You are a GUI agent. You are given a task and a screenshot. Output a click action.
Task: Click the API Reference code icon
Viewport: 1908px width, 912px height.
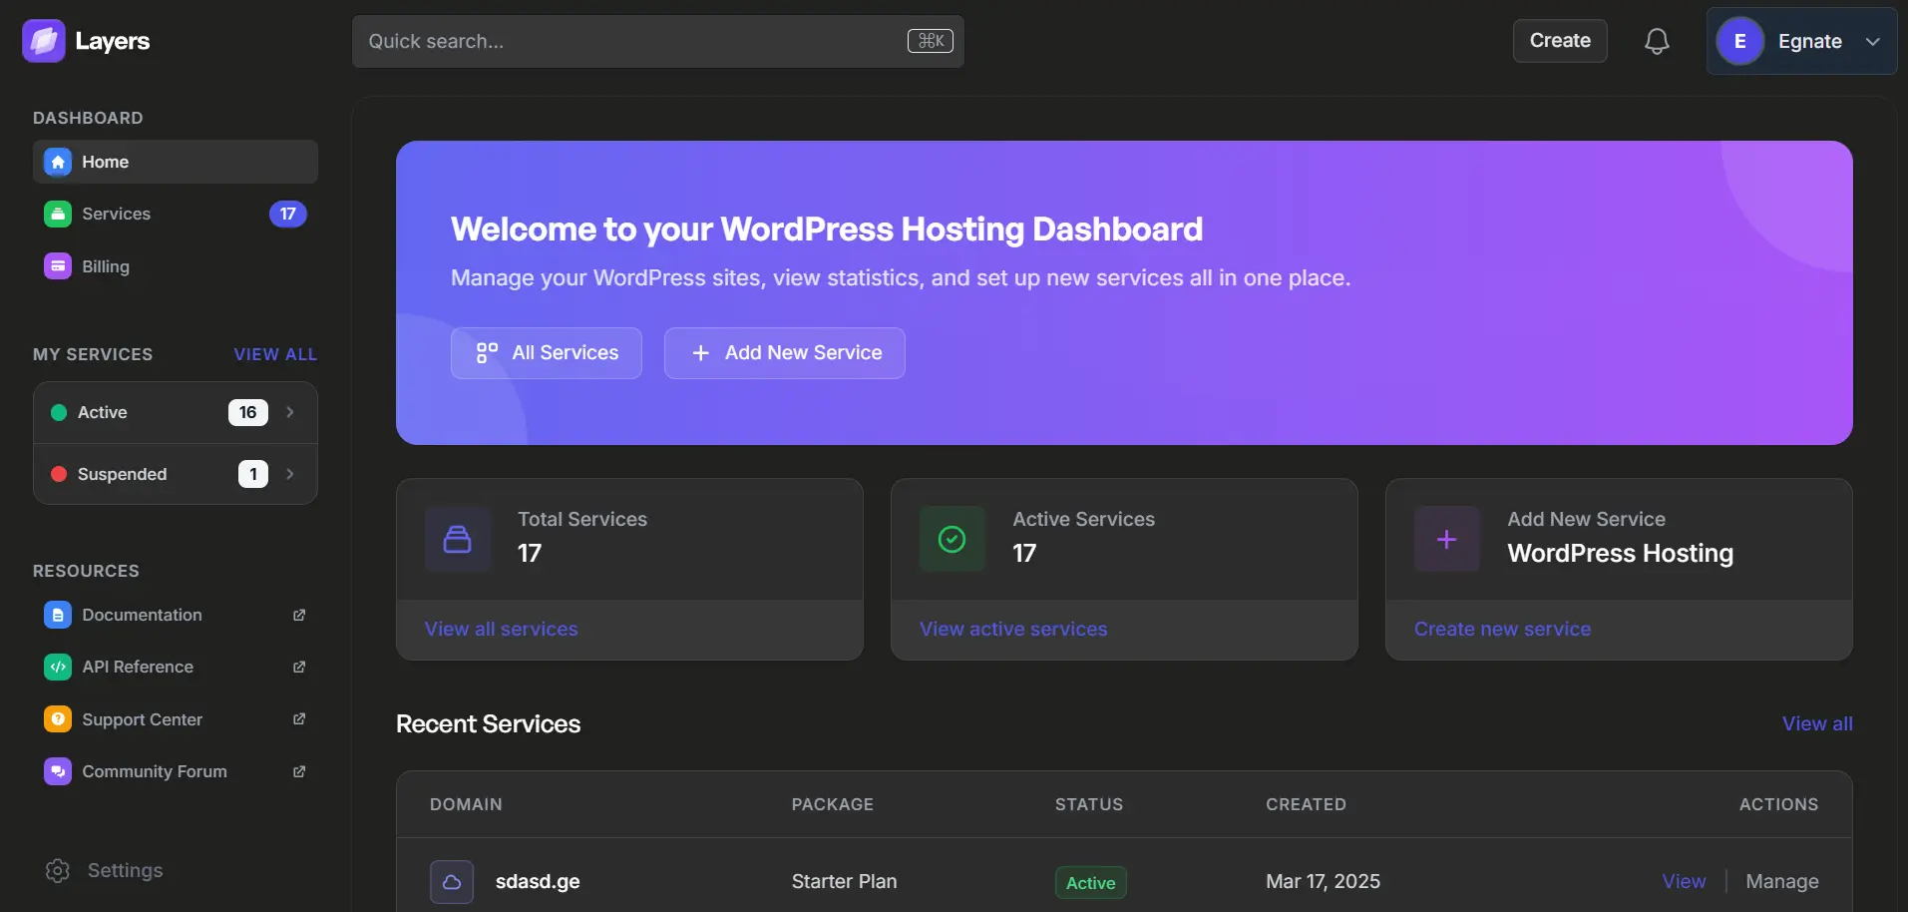pyautogui.click(x=58, y=667)
